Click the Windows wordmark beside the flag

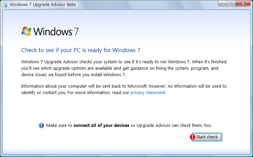pyautogui.click(x=53, y=31)
